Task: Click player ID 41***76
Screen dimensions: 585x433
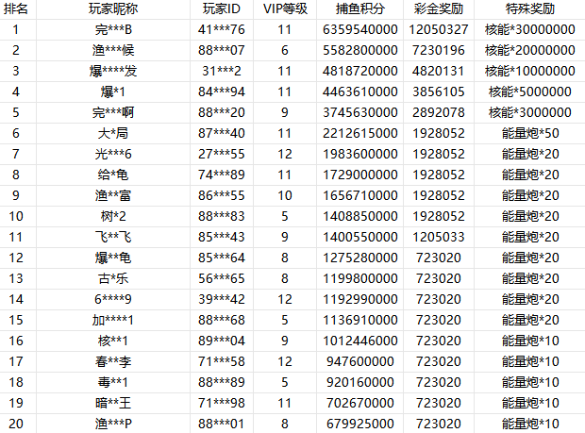Action: click(x=221, y=29)
